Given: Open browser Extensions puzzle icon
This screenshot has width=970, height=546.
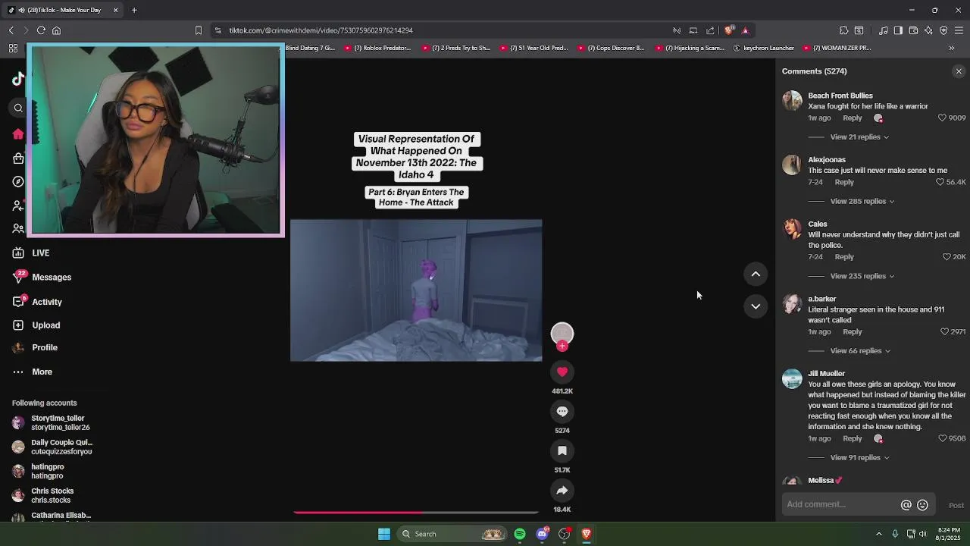Looking at the screenshot, I should [843, 30].
